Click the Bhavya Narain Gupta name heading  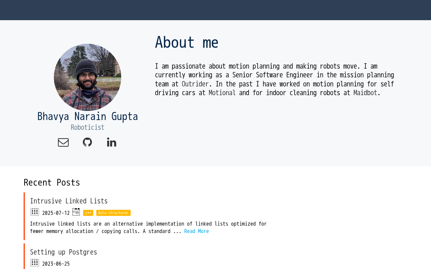pyautogui.click(x=88, y=117)
